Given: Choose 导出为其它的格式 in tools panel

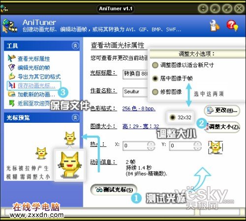Looking at the screenshot, I should [x=39, y=77].
